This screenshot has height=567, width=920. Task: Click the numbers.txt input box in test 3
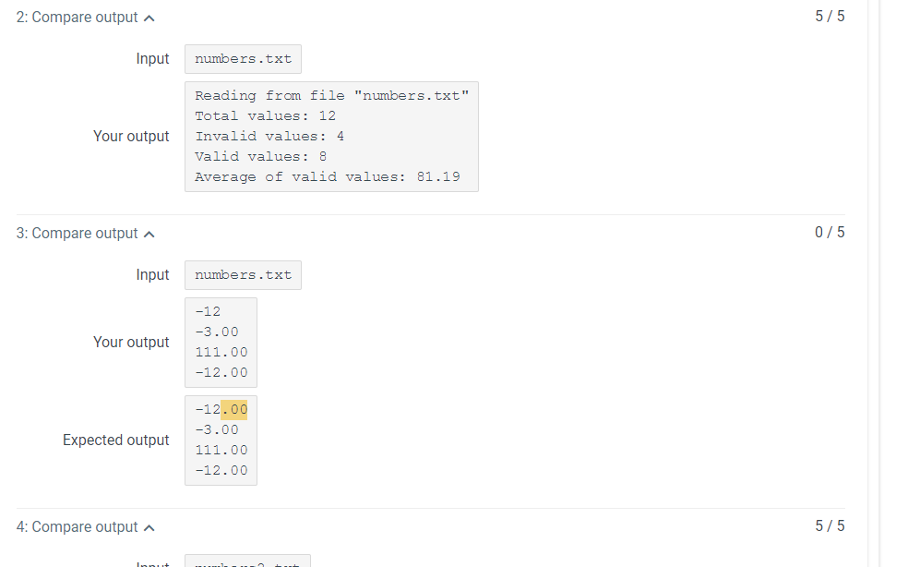pyautogui.click(x=243, y=275)
